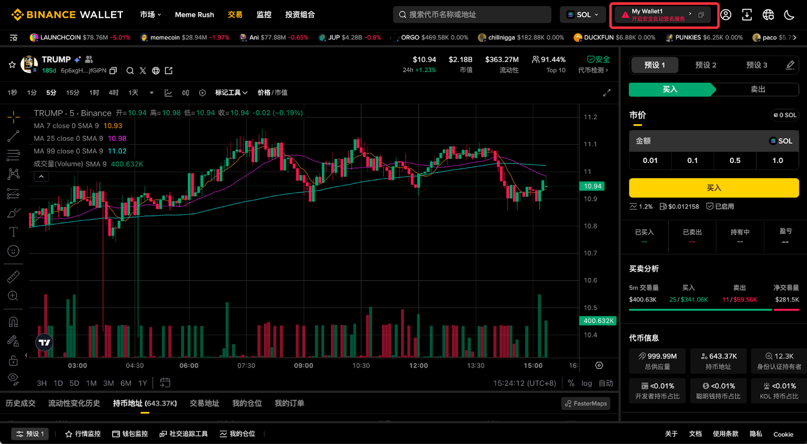Open the 交易地址 tab
Image resolution: width=807 pixels, height=444 pixels.
pyautogui.click(x=204, y=403)
